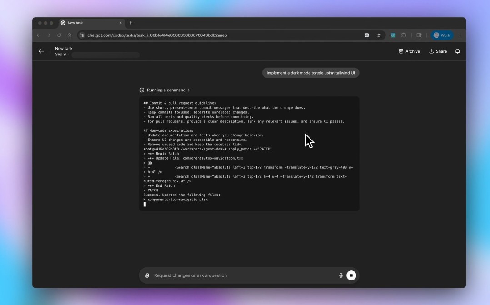Click the browser home icon
490x305 pixels.
click(70, 35)
